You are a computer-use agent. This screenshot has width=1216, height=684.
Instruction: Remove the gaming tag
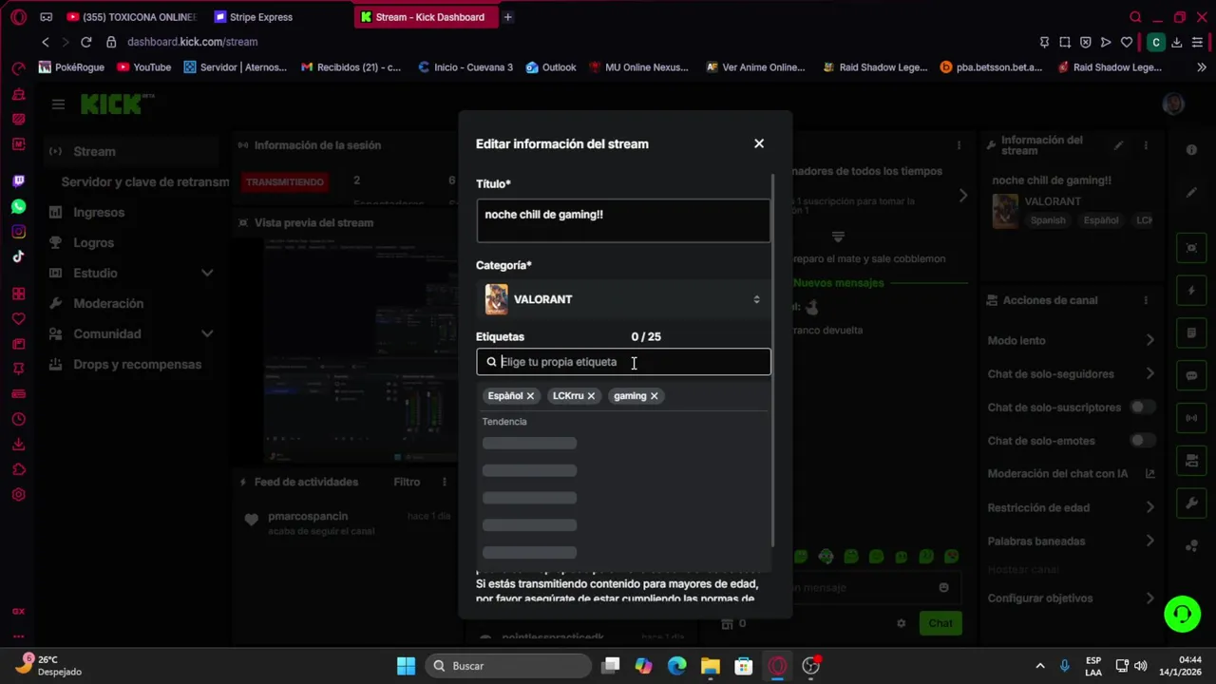(654, 396)
